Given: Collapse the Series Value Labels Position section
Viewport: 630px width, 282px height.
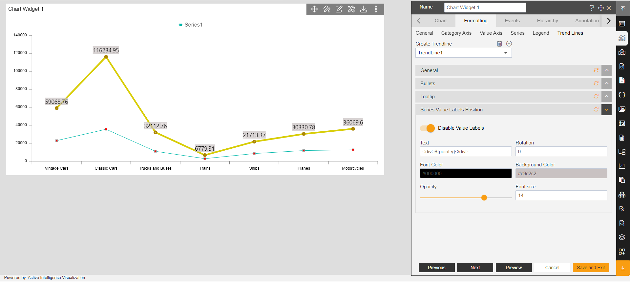Looking at the screenshot, I should (606, 109).
